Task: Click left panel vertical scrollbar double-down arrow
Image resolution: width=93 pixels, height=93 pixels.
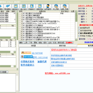Action: (x=17, y=69)
